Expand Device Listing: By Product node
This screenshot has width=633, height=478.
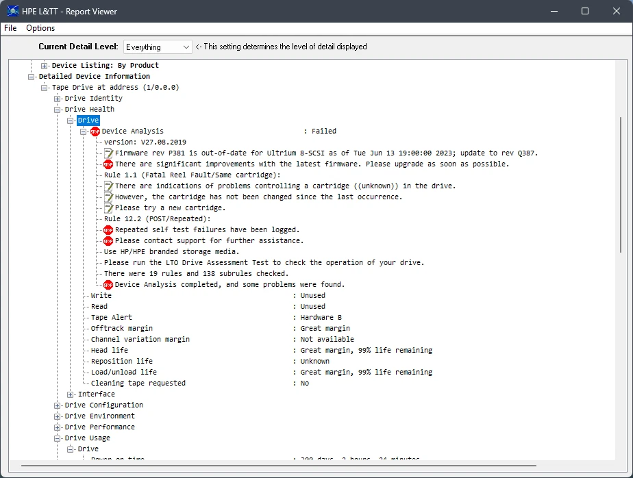(44, 66)
